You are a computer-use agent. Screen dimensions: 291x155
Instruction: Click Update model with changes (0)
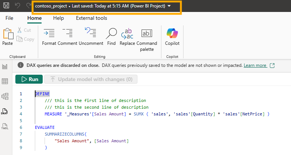click(x=91, y=79)
